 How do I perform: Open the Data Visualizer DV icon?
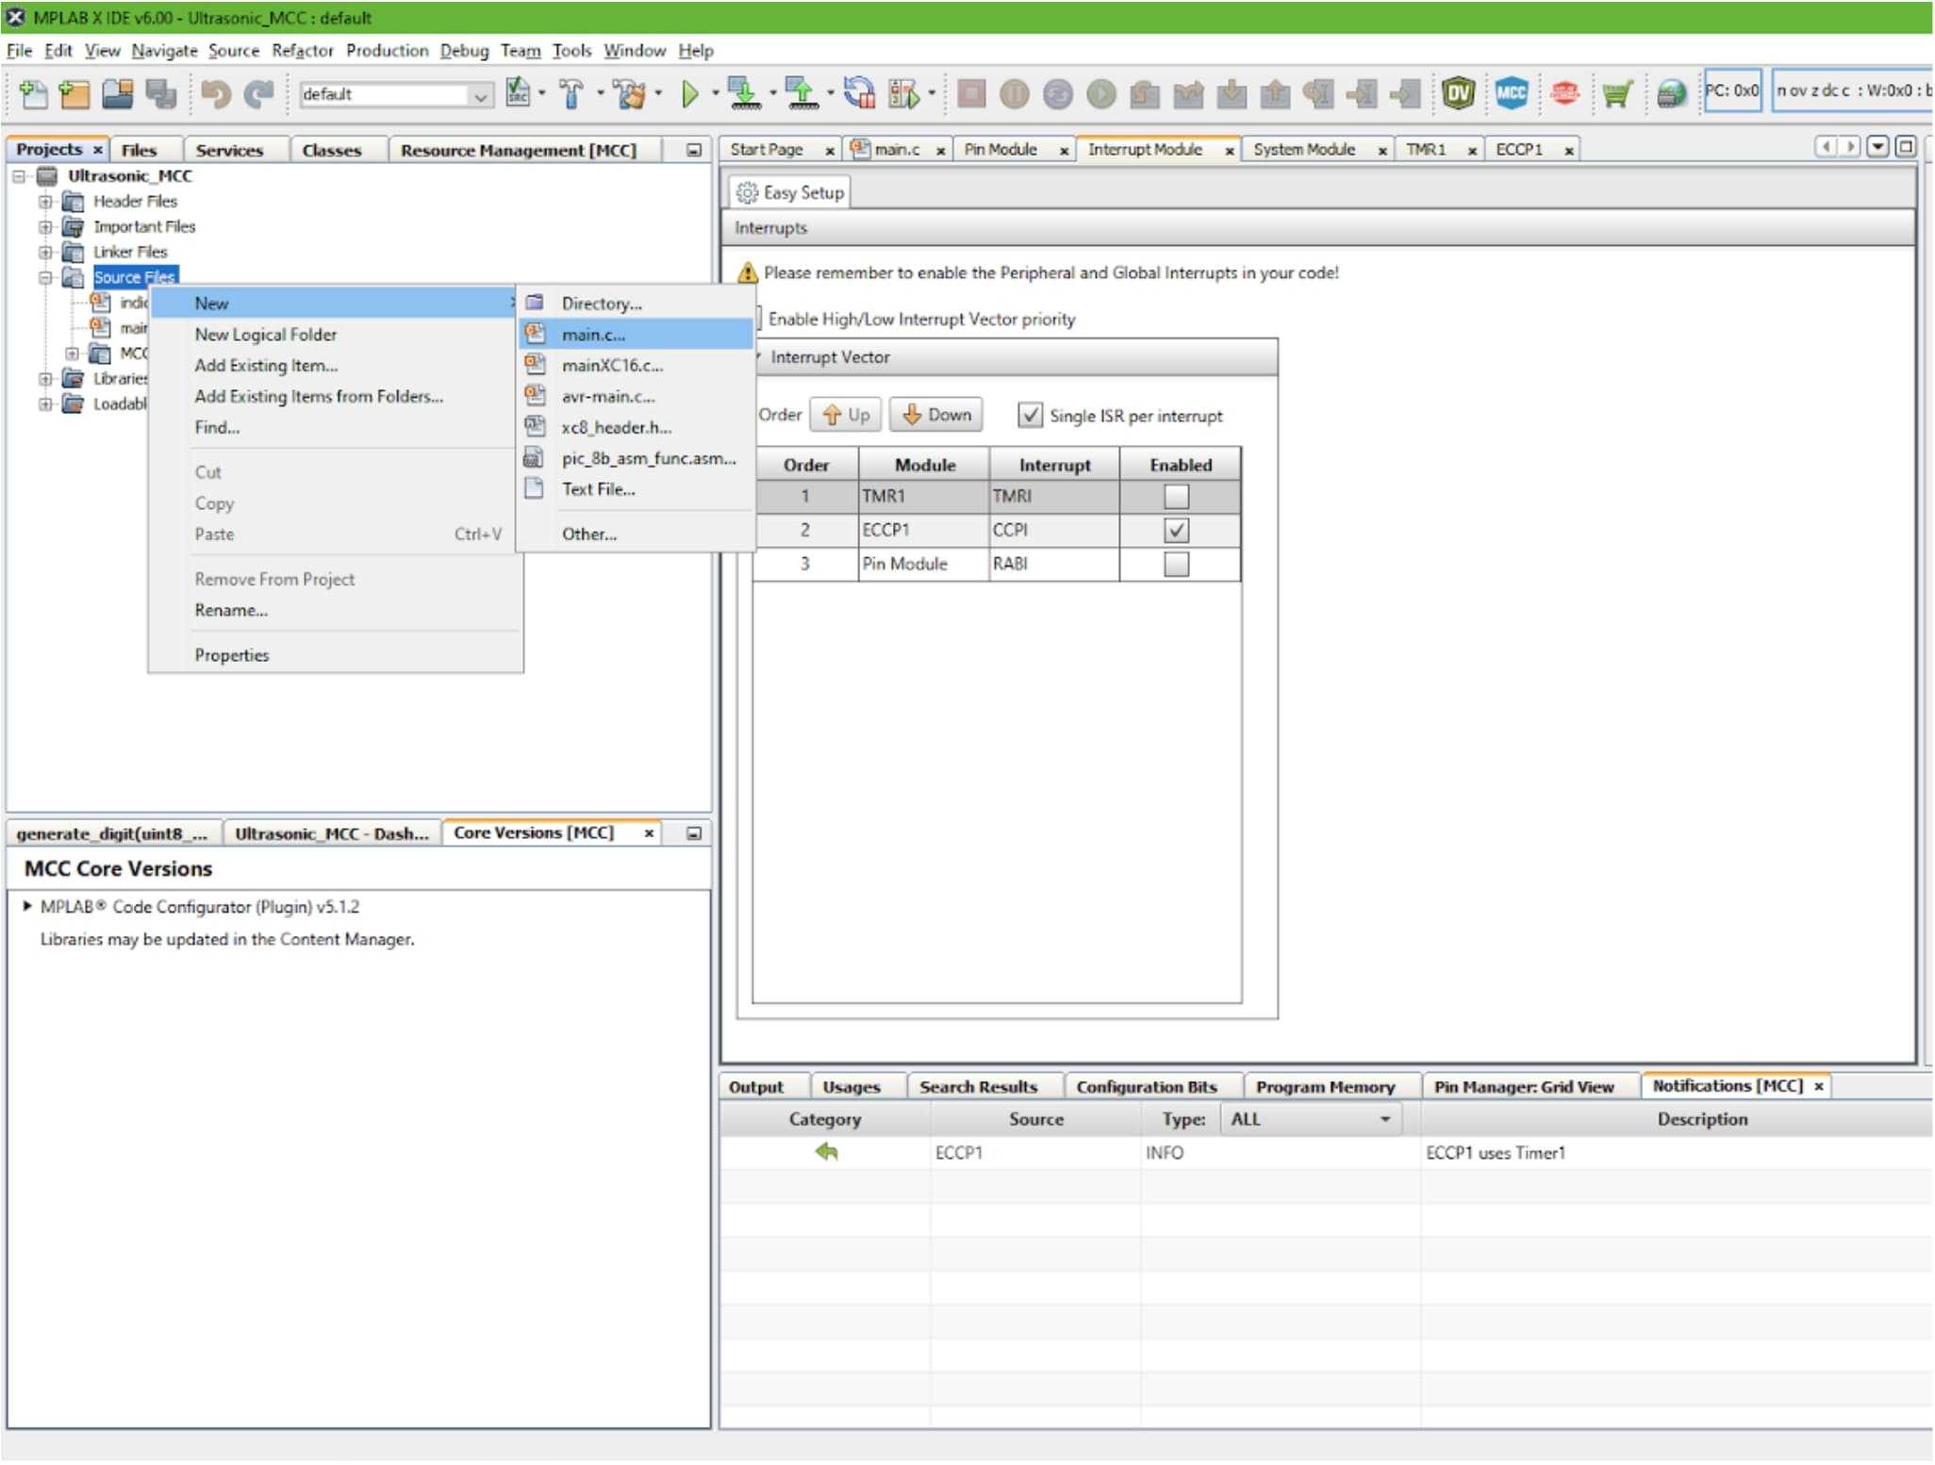point(1458,93)
